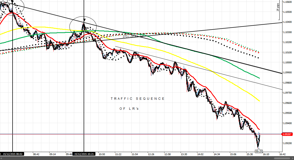Click the horizontal scrollbar beneath the time axis
Viewport: 294px width, 160px height.
[147, 158]
